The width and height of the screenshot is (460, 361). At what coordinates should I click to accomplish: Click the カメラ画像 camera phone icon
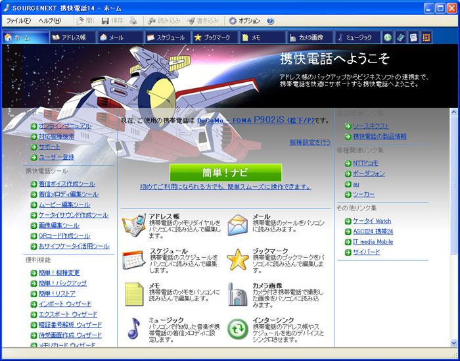[x=238, y=294]
